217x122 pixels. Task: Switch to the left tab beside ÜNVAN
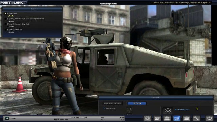click(x=113, y=103)
